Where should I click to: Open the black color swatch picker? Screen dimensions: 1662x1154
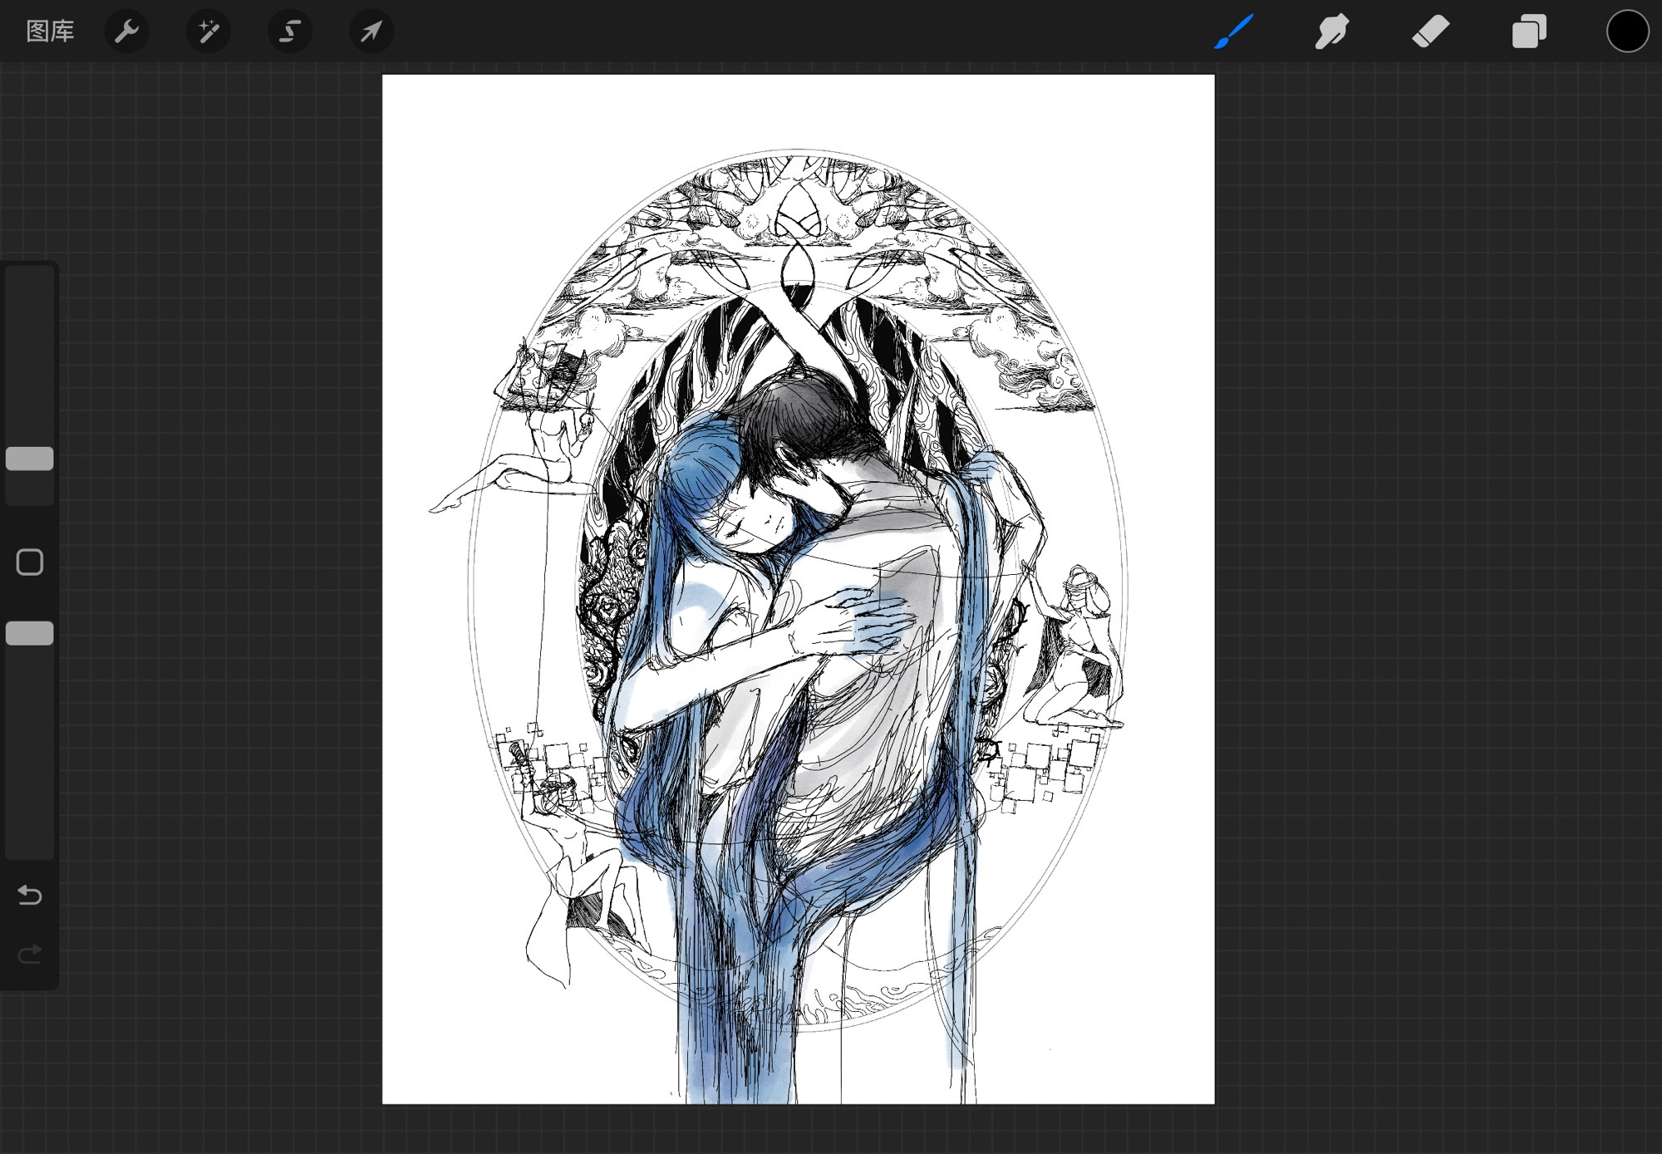1627,32
